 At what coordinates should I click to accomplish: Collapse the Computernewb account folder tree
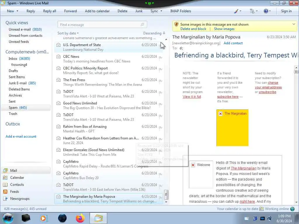coord(27,52)
